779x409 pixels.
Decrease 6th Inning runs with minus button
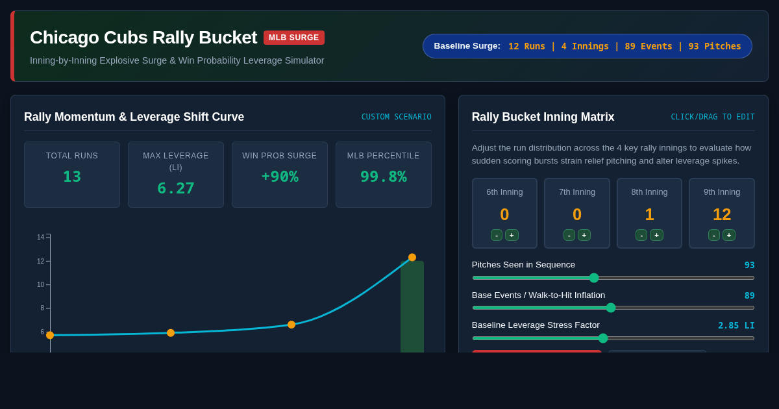pos(497,235)
